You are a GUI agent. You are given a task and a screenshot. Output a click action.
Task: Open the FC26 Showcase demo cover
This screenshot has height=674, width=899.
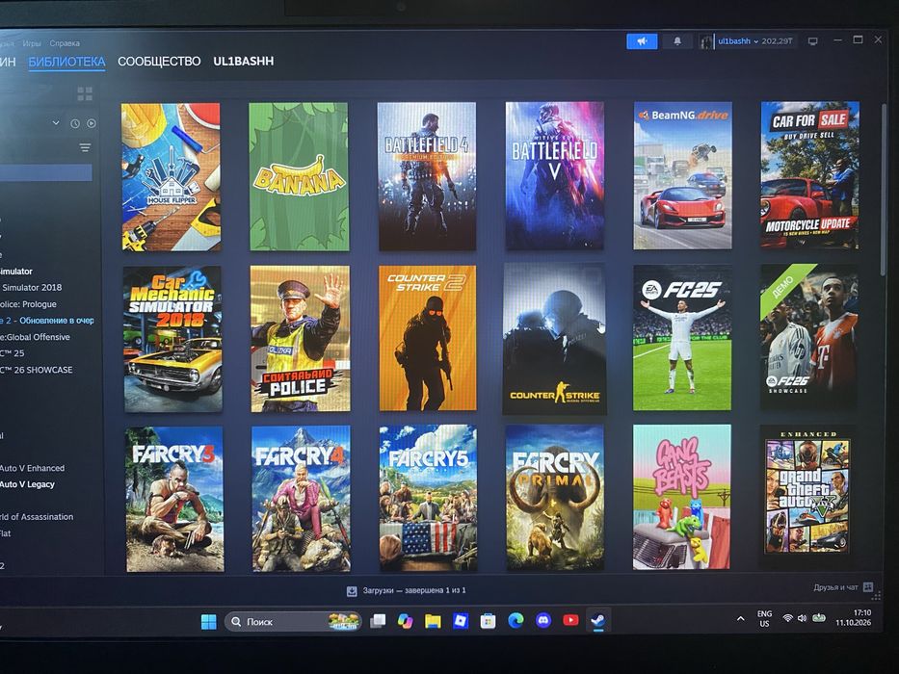pyautogui.click(x=809, y=337)
